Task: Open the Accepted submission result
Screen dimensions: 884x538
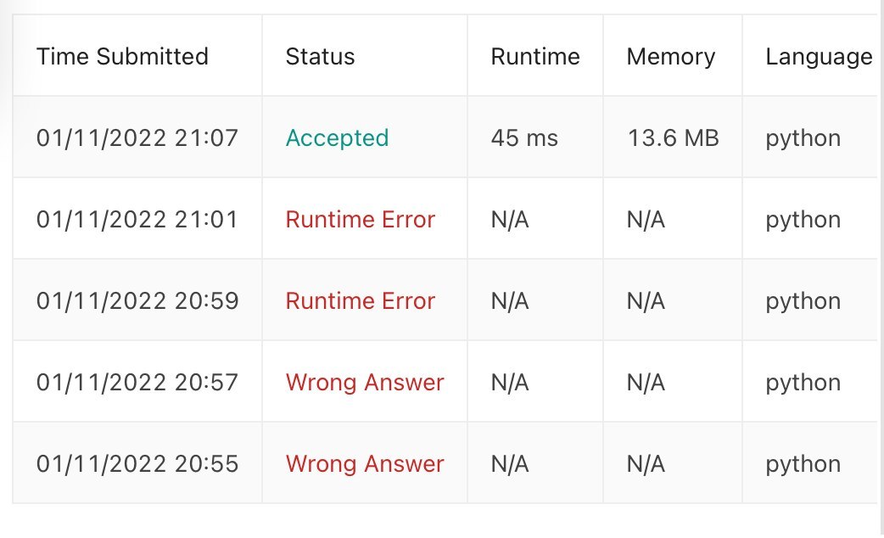Action: pos(337,137)
